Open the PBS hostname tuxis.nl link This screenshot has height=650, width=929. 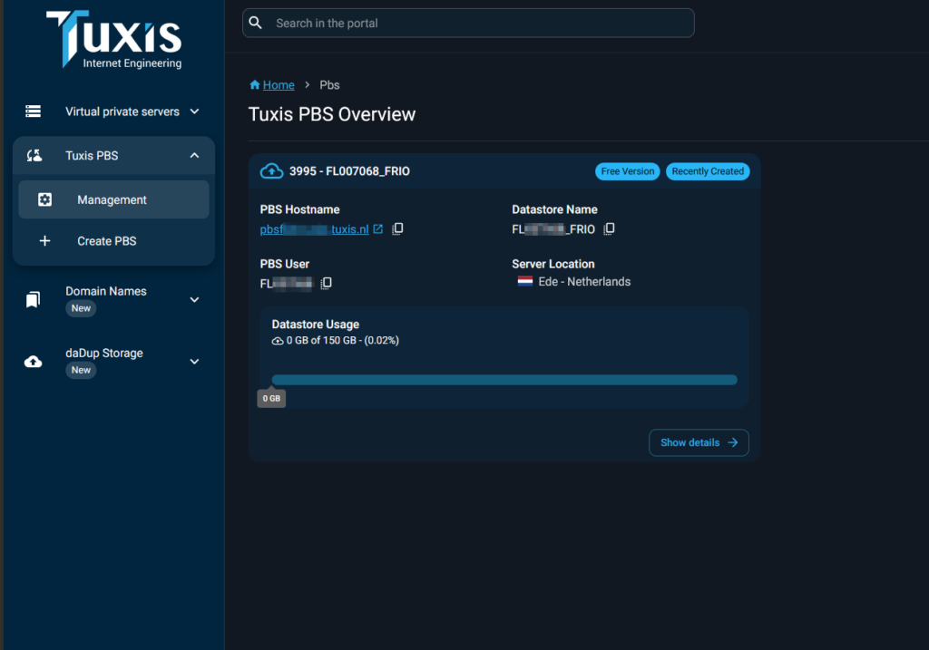314,229
